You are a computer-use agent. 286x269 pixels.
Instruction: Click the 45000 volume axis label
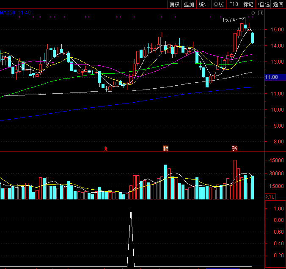(276, 160)
